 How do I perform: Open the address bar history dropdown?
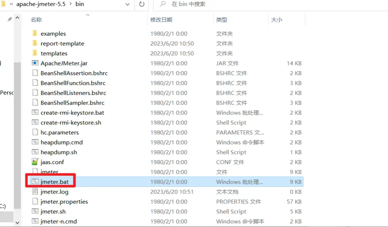point(128,4)
